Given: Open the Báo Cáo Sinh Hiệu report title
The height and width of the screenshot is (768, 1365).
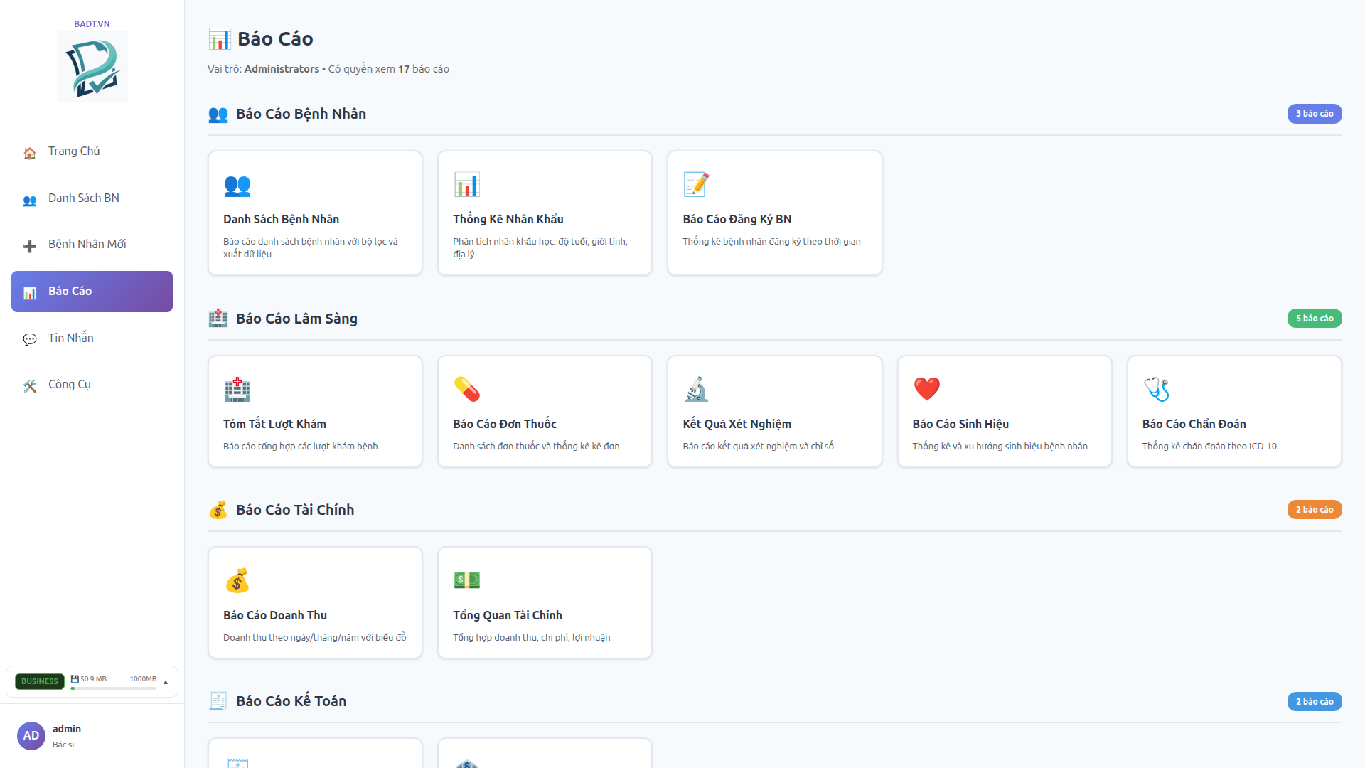Looking at the screenshot, I should tap(960, 424).
